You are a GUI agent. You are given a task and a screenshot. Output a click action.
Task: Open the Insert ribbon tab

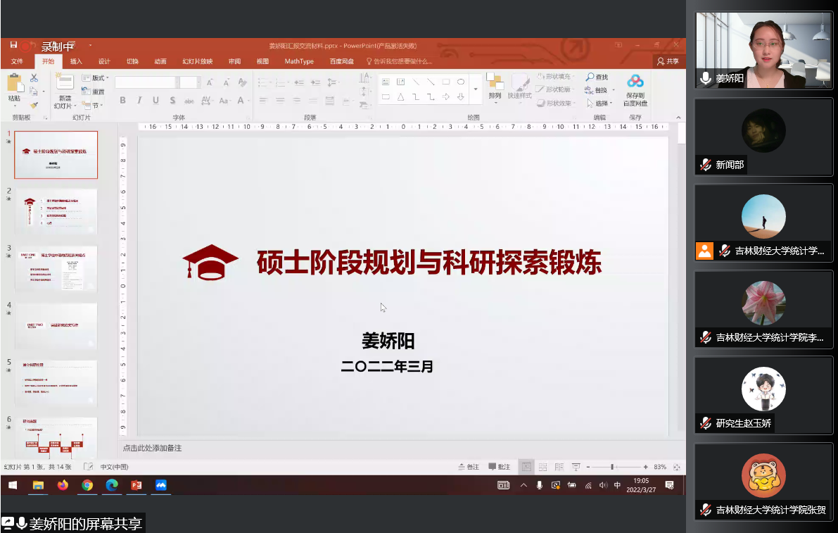(76, 61)
